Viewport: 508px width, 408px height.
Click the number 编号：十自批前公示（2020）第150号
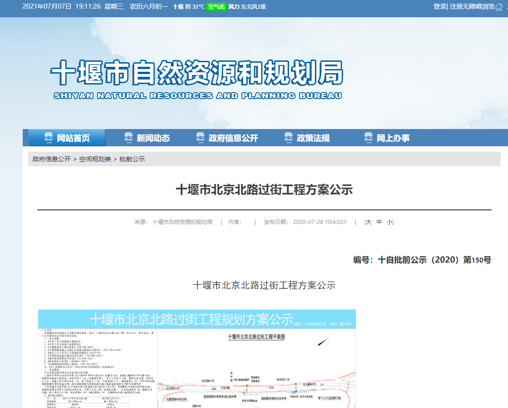tap(422, 259)
